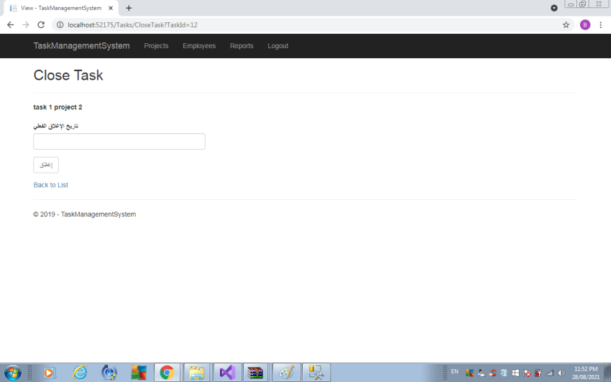
Task: Open the Employees menu item
Action: click(199, 45)
